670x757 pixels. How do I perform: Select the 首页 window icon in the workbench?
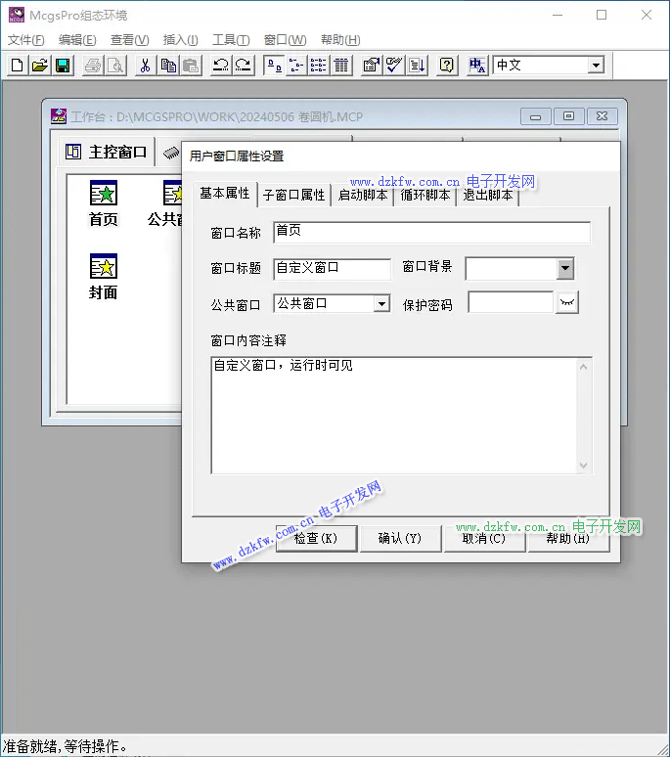tap(104, 194)
